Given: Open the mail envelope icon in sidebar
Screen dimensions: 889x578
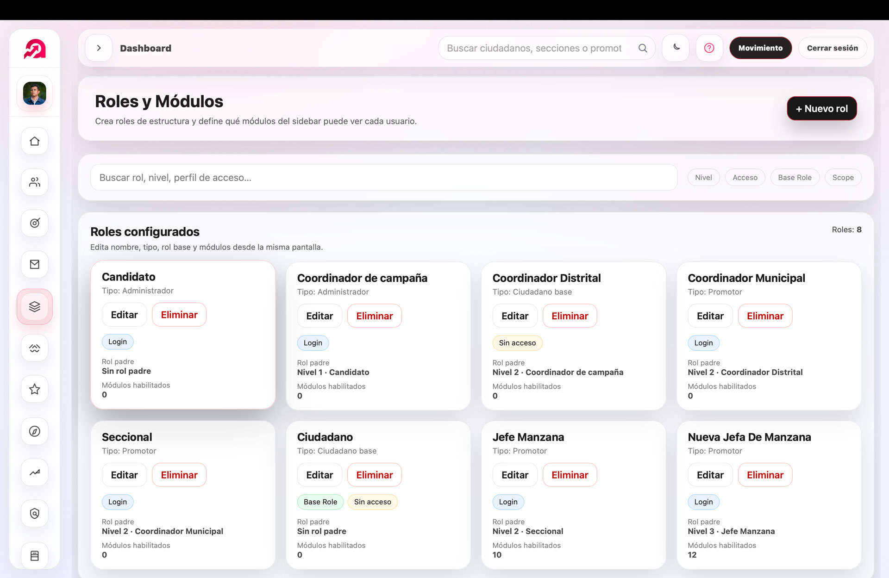Looking at the screenshot, I should [x=35, y=264].
